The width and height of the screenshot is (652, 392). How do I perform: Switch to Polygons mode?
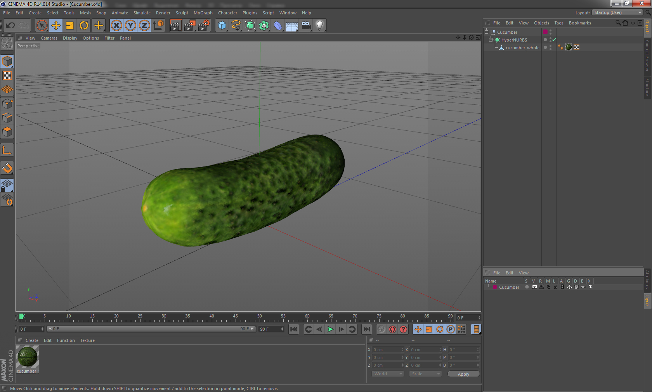coord(7,132)
